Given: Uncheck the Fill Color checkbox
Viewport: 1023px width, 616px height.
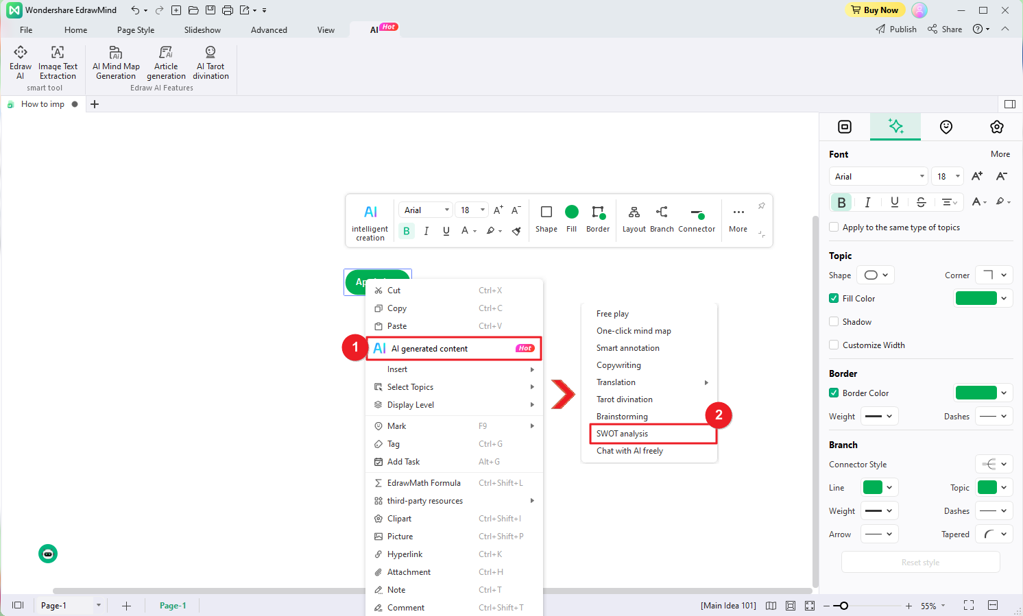Looking at the screenshot, I should [x=834, y=299].
